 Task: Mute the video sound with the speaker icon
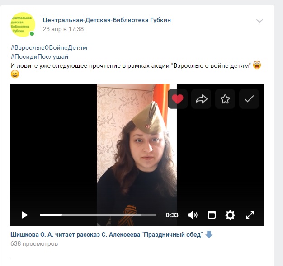(193, 215)
